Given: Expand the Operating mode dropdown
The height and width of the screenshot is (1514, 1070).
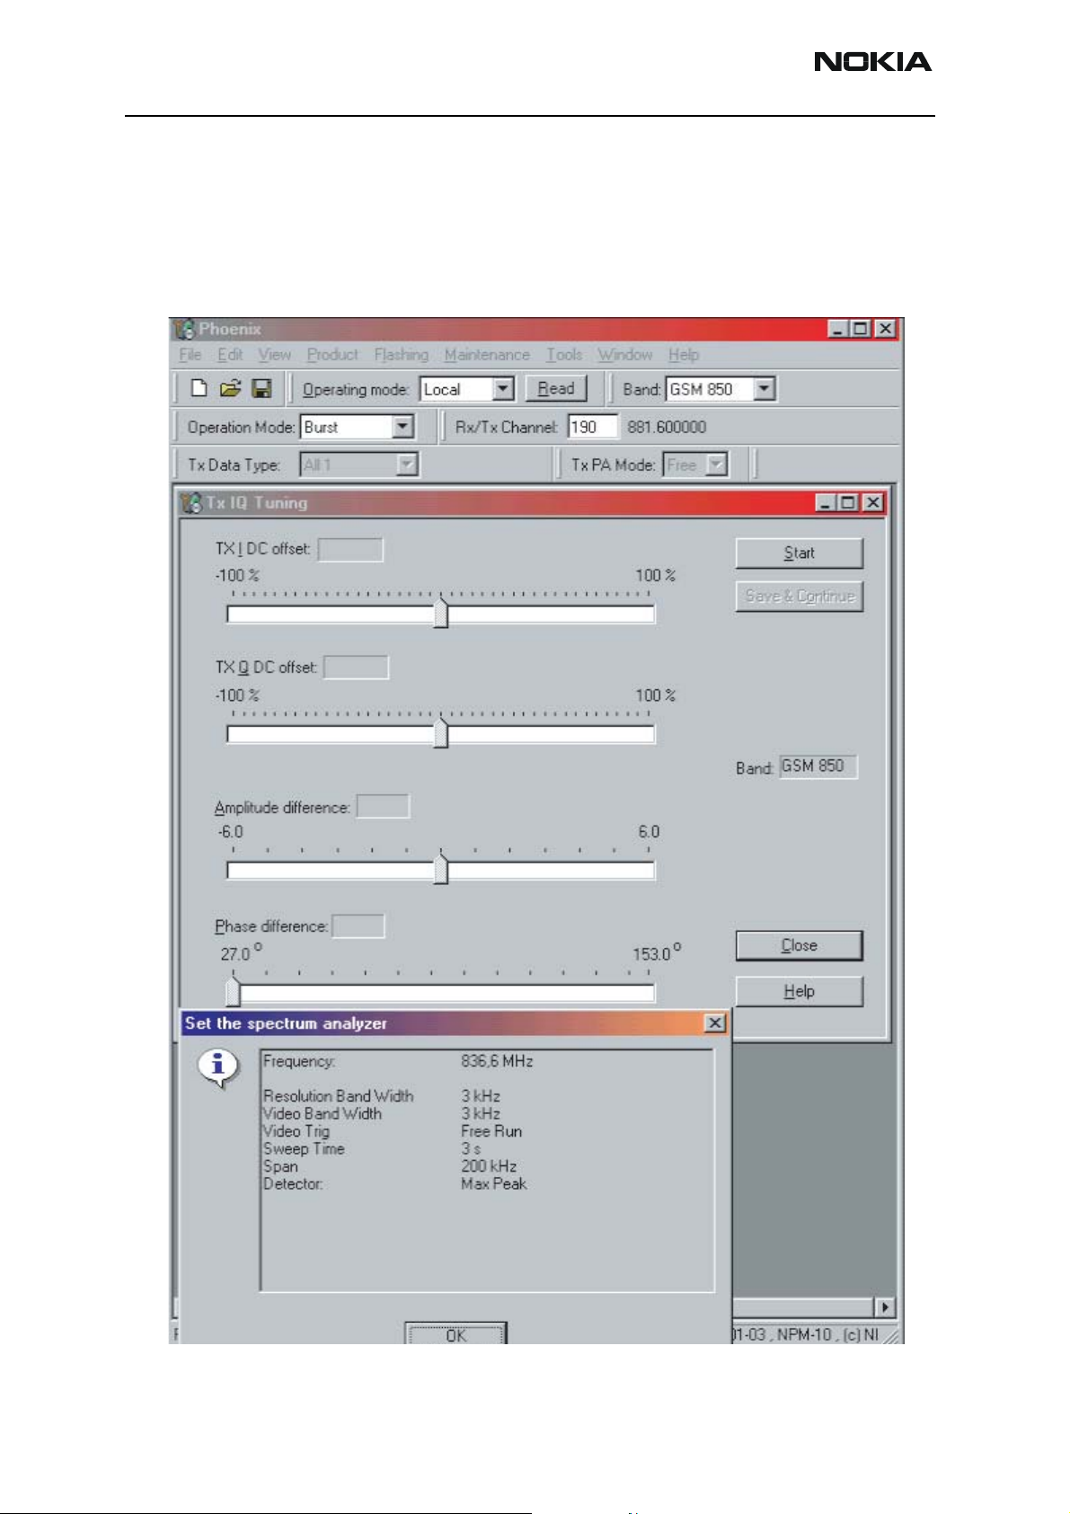Looking at the screenshot, I should (504, 389).
